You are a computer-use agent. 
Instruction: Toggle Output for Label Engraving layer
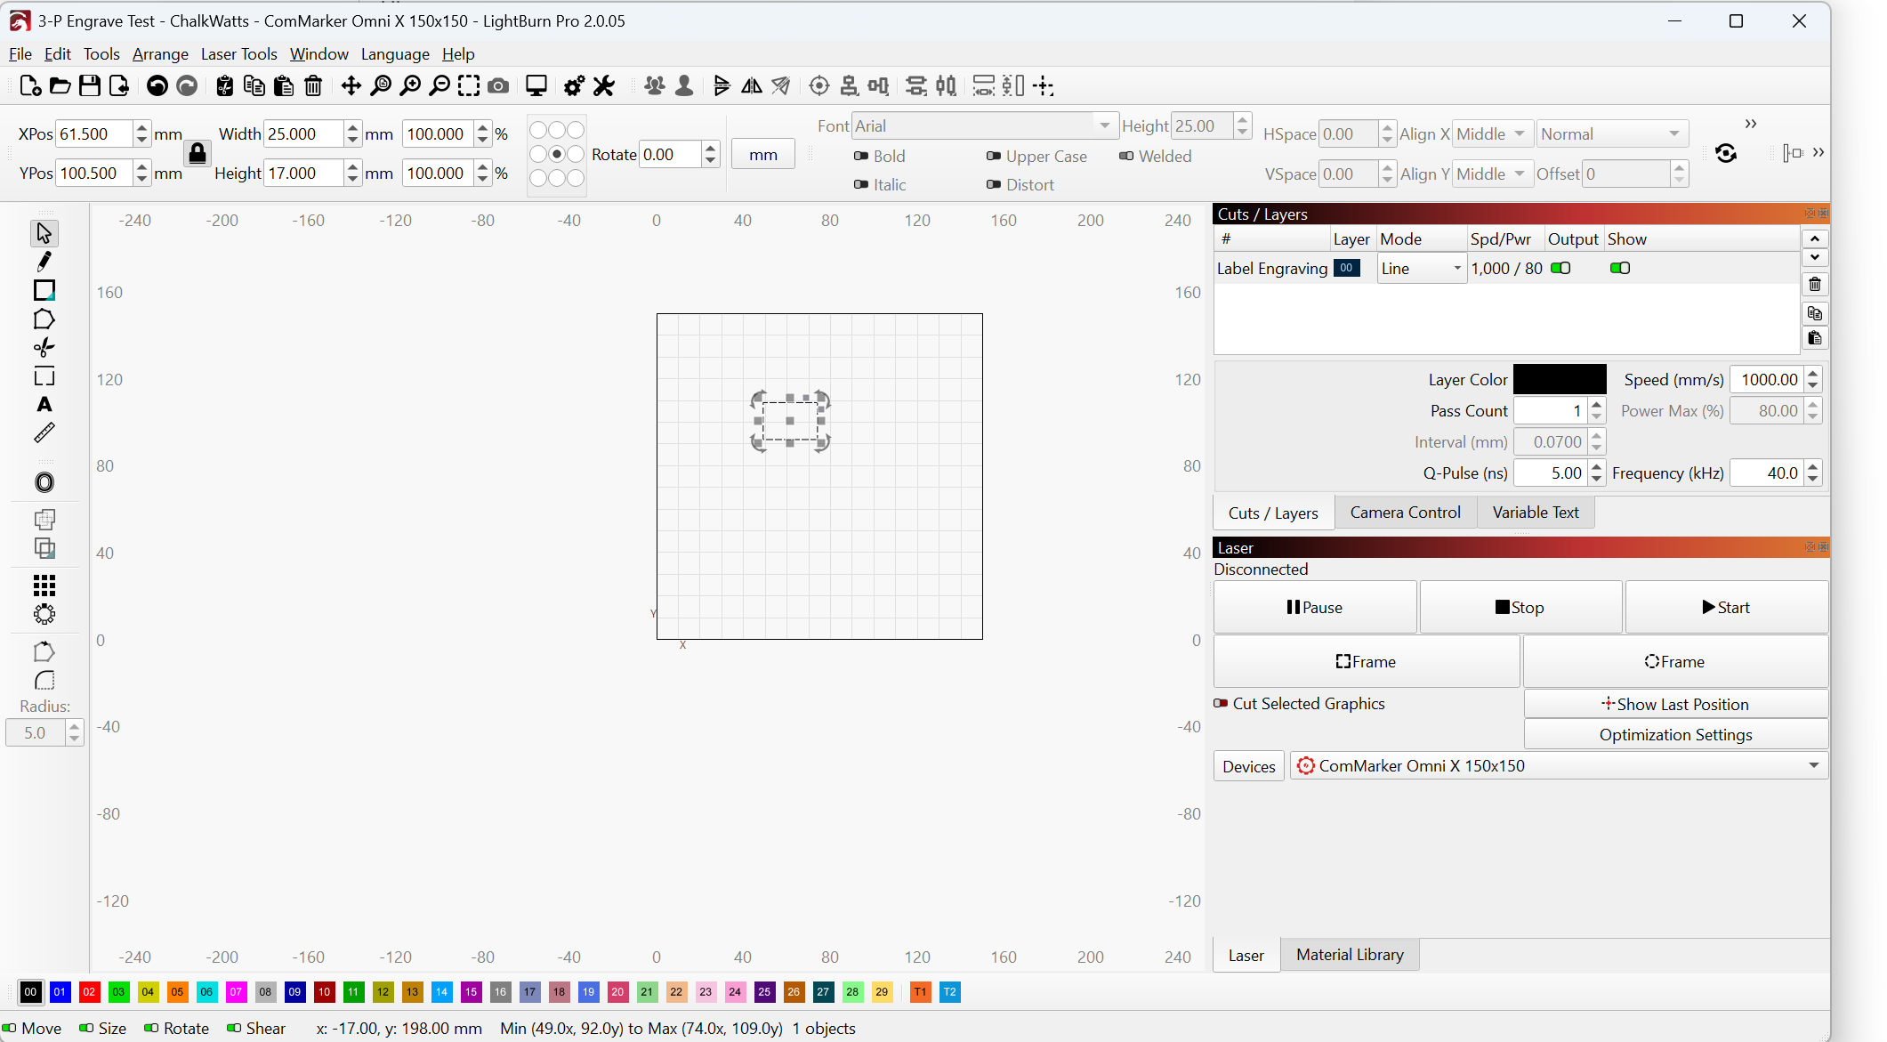tap(1560, 268)
